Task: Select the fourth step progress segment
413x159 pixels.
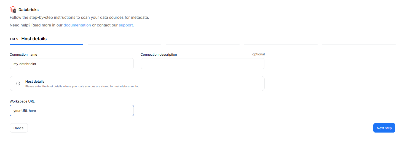Action: (x=281, y=44)
